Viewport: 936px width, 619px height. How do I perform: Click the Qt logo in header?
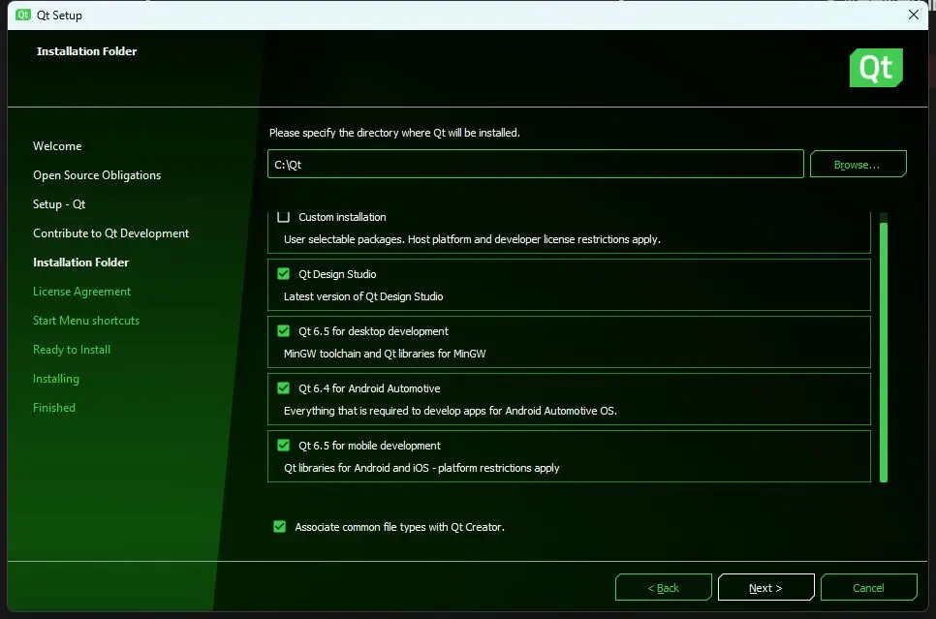coord(876,68)
